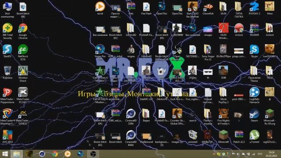Launch LogMeIn Hamachi shortcut

pyautogui.click(x=254, y=95)
